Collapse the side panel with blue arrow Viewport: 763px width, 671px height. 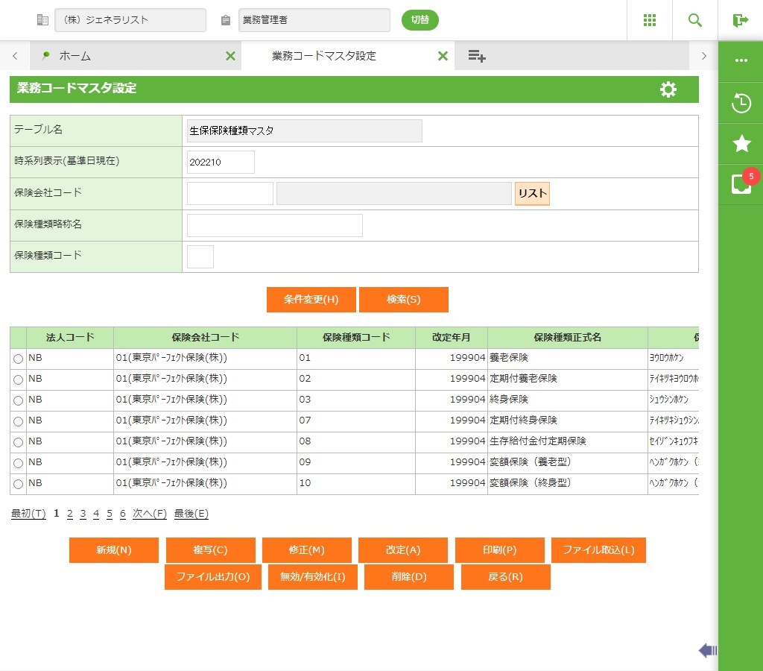pos(707,651)
